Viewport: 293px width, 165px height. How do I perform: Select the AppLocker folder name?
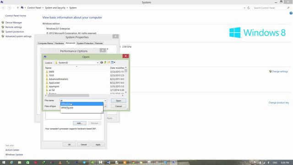54,82
